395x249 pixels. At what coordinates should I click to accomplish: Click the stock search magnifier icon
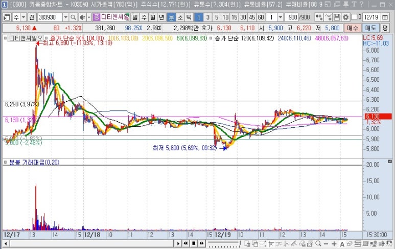pos(73,17)
